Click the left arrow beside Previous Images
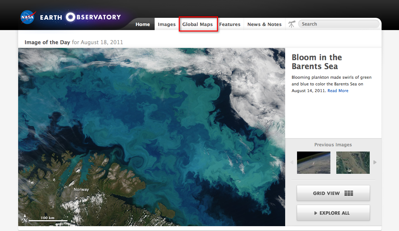Screen dimensions: 399x231 (291, 162)
